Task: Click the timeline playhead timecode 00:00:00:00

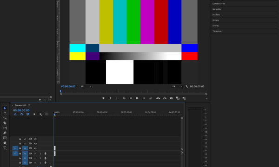Action: 21,110
